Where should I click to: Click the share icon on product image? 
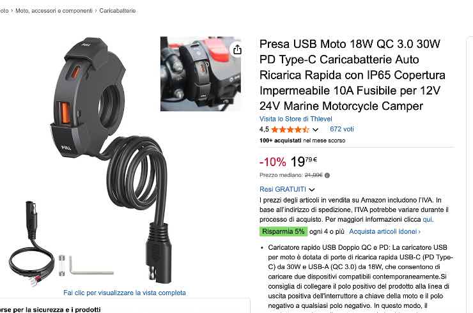[x=237, y=49]
